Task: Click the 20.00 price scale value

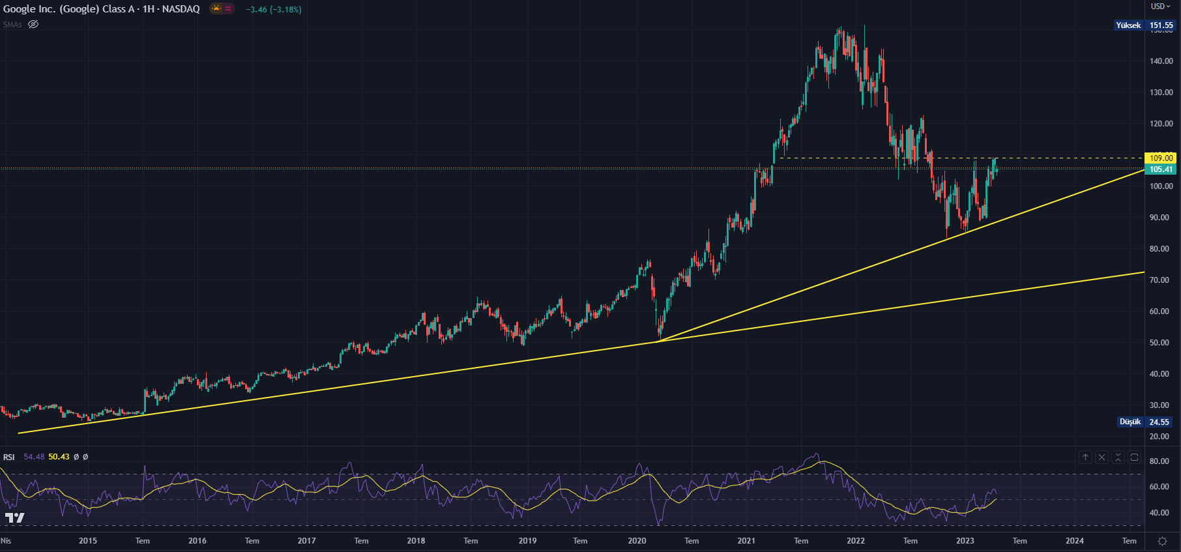Action: click(x=1159, y=437)
